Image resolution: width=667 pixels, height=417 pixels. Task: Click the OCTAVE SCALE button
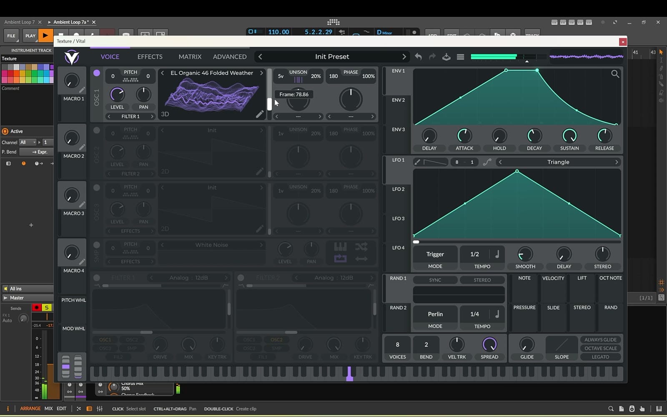600,348
